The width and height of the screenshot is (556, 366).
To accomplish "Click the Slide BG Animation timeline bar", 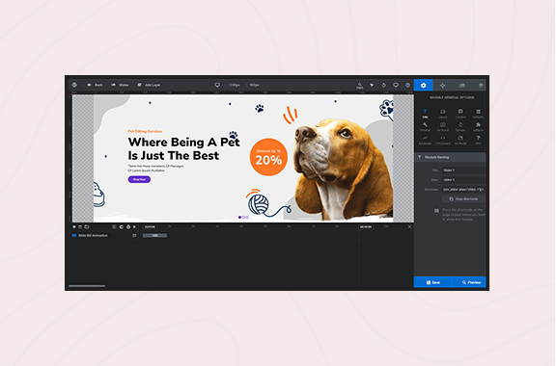I will click(154, 235).
